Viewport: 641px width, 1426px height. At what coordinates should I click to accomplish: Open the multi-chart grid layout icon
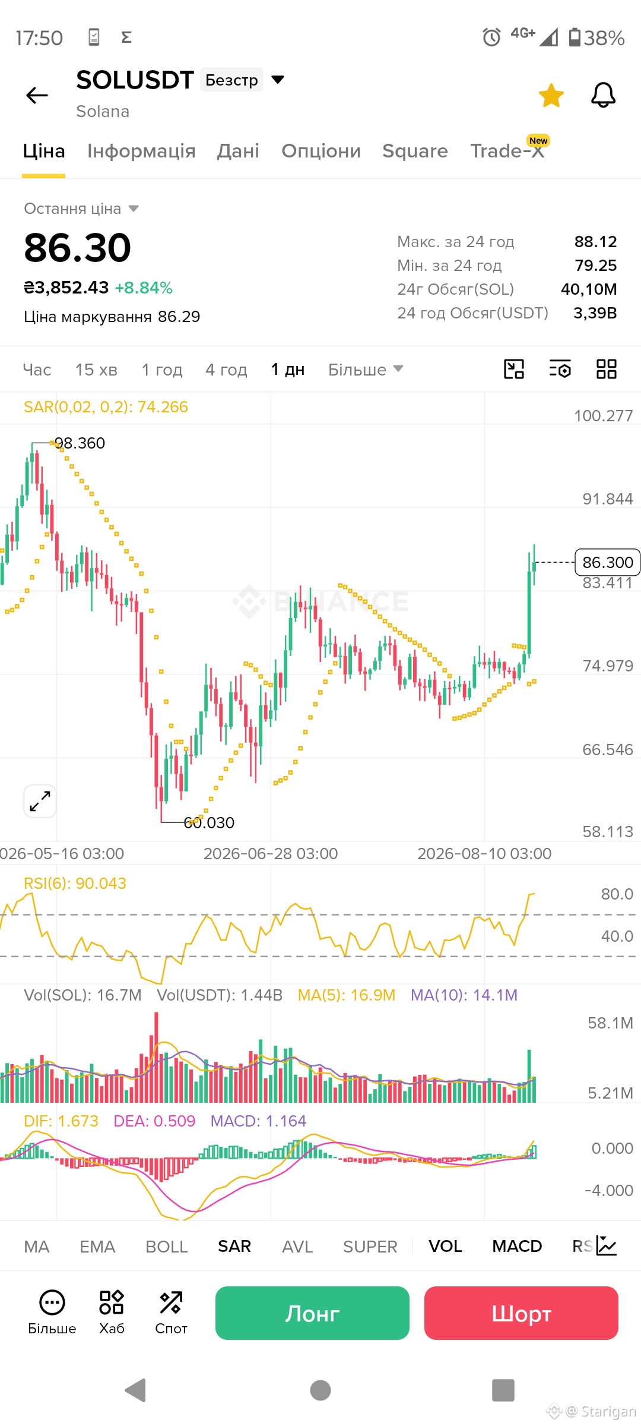(x=607, y=369)
